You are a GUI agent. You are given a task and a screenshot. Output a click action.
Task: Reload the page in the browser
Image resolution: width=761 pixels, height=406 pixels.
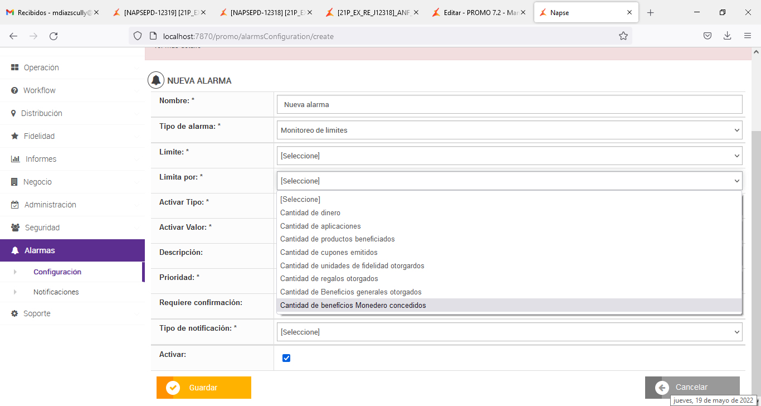[x=53, y=36]
